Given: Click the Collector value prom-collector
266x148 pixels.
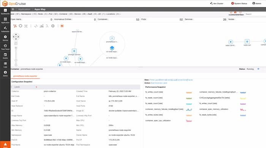Looking at the screenshot, I should click(50, 91).
